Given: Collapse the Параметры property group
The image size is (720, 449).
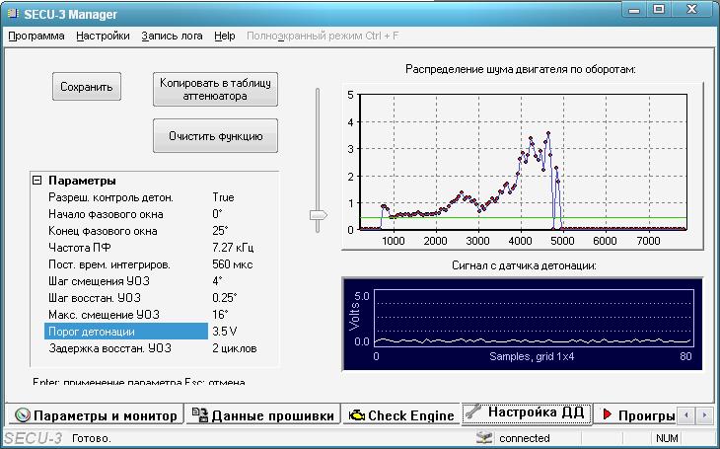Looking at the screenshot, I should pyautogui.click(x=37, y=181).
